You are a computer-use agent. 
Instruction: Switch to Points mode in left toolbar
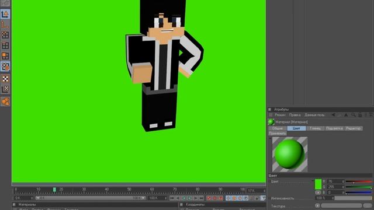pyautogui.click(x=5, y=35)
